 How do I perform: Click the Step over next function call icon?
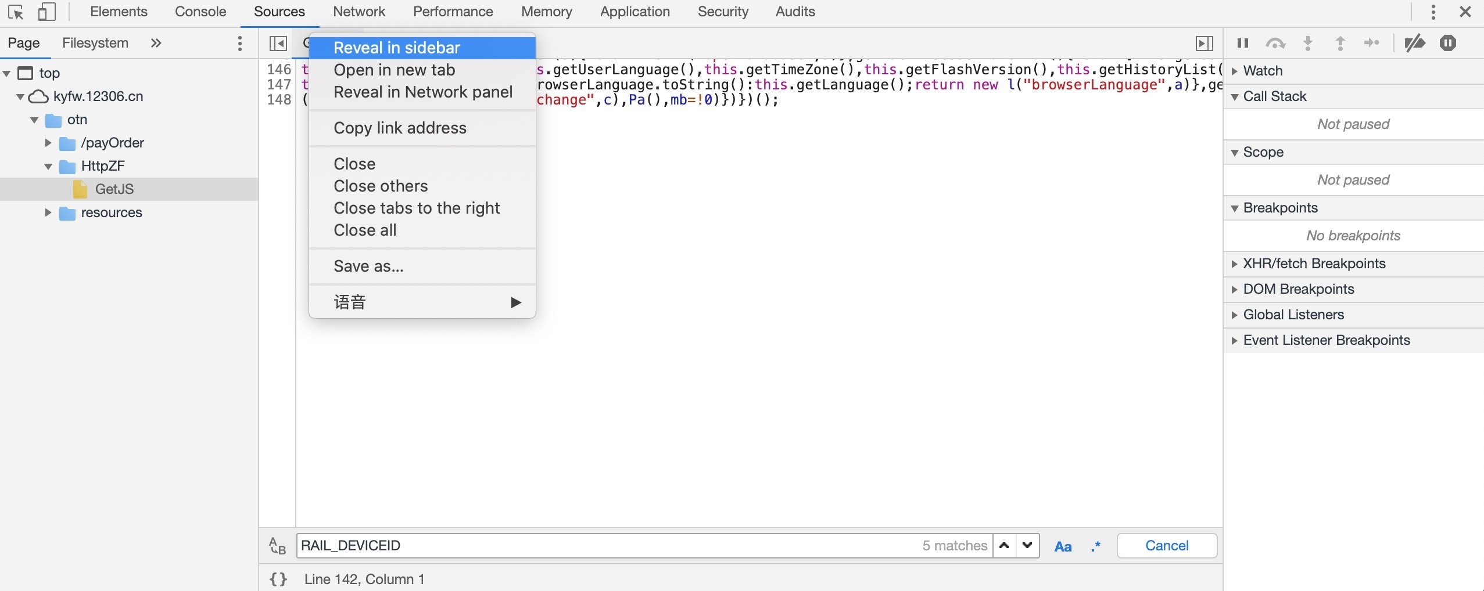[x=1274, y=42]
